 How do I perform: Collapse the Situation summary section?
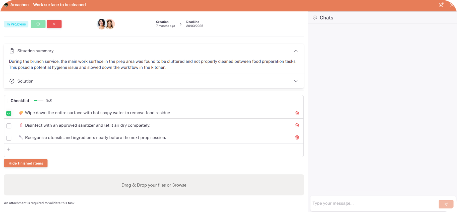(295, 51)
